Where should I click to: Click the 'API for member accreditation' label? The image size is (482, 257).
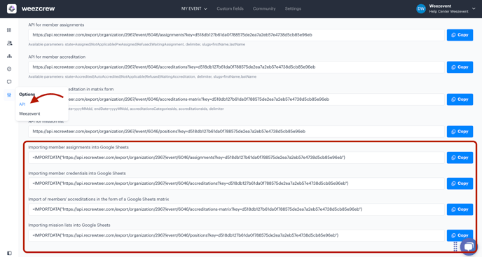pos(57,57)
